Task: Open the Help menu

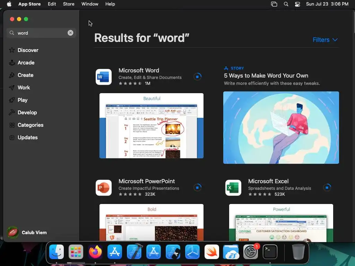Action: [110, 4]
